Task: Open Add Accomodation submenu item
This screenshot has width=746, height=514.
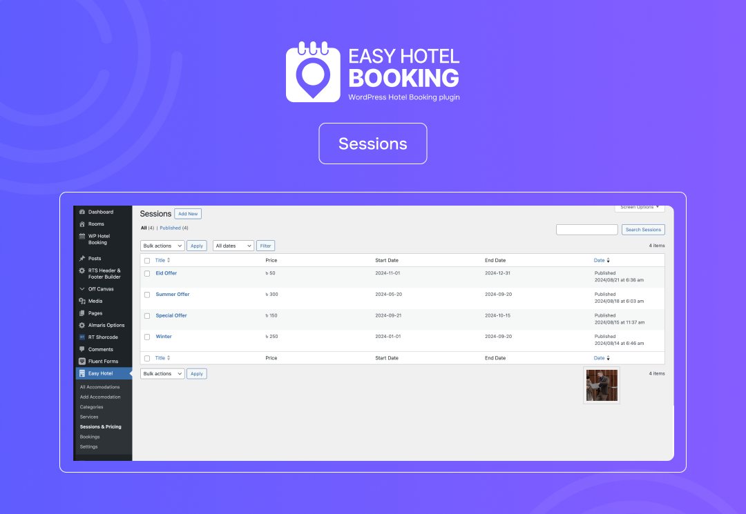Action: pyautogui.click(x=100, y=397)
